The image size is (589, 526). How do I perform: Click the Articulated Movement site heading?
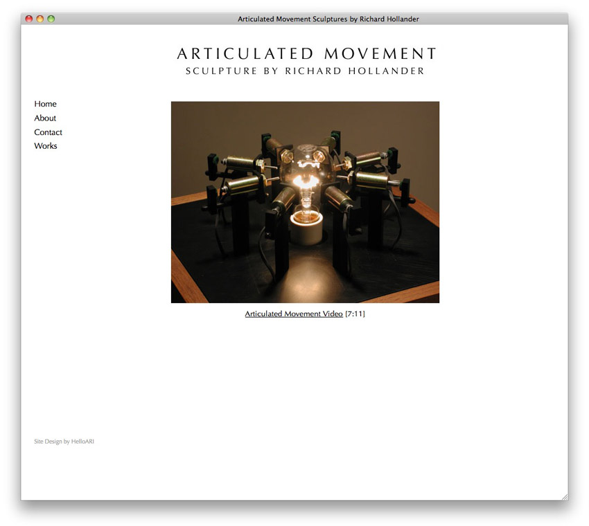(306, 54)
